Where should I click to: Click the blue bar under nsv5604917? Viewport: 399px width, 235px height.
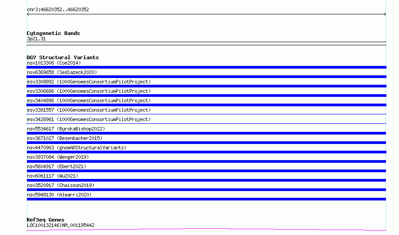pyautogui.click(x=206, y=171)
